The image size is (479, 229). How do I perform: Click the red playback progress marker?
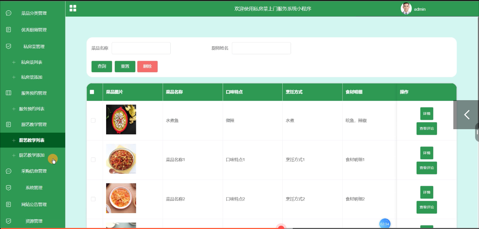coord(281,227)
